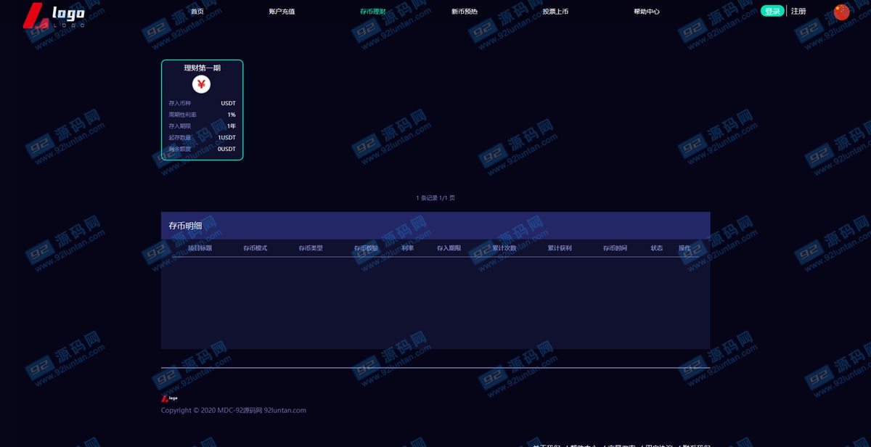This screenshot has height=447, width=871.
Task: Open the 帮助中心 help center
Action: pos(647,12)
